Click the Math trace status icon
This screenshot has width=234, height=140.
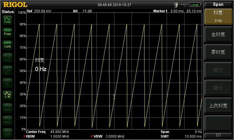click(7, 133)
